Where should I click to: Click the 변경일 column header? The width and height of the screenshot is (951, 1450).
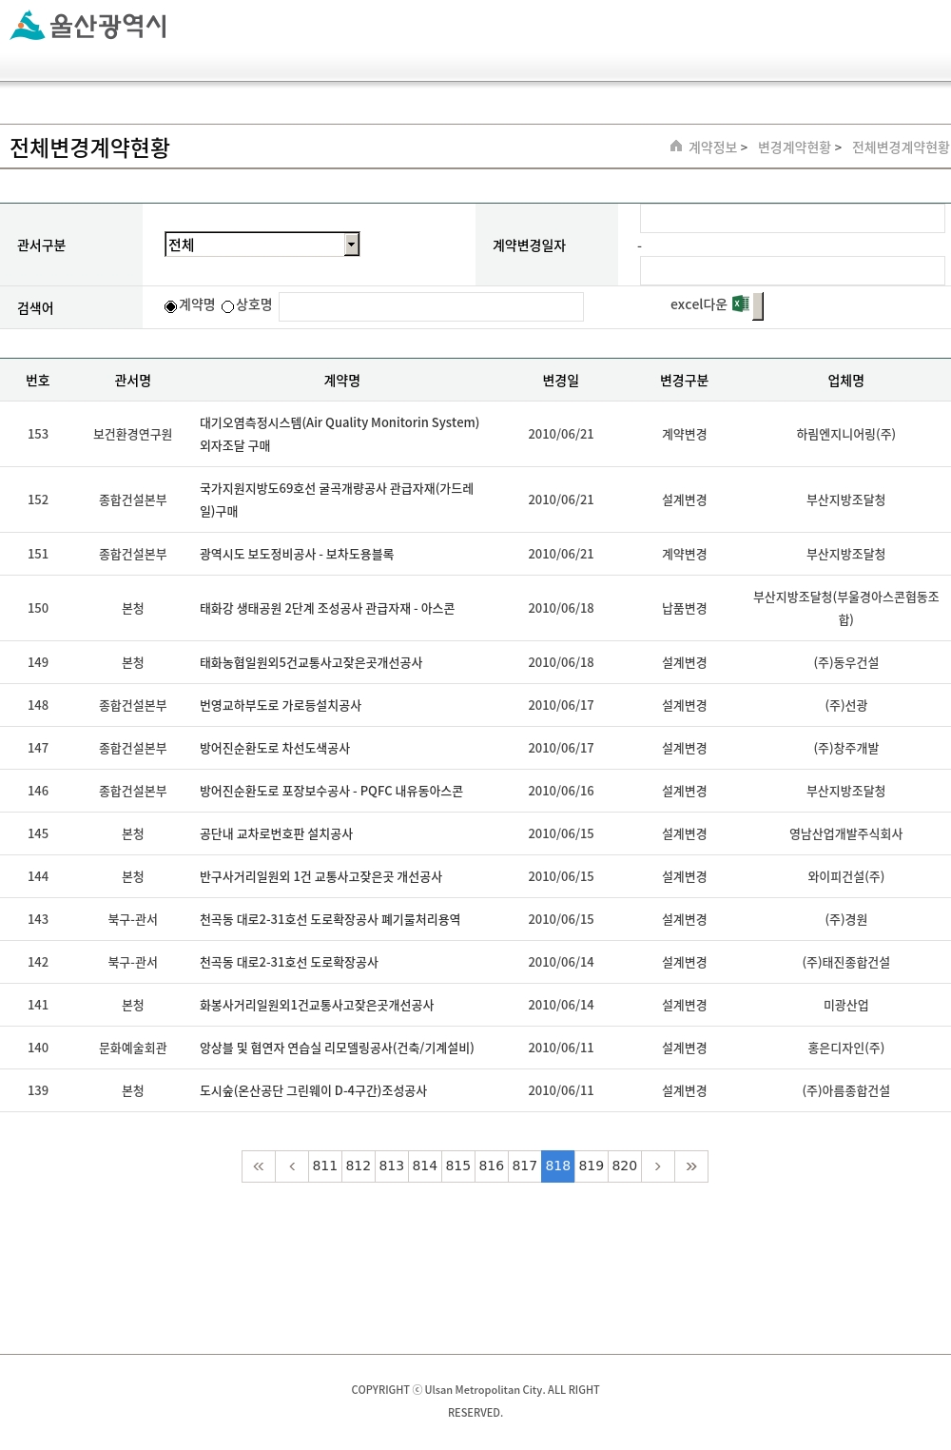click(x=561, y=381)
